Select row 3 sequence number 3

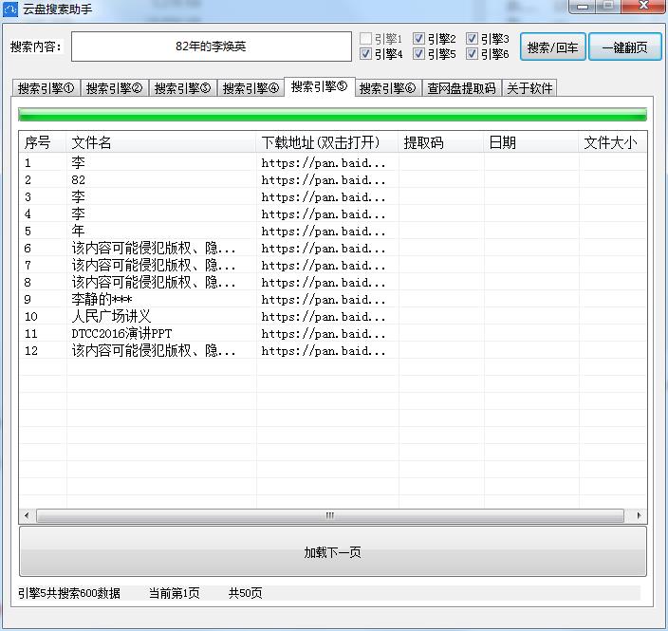[28, 196]
